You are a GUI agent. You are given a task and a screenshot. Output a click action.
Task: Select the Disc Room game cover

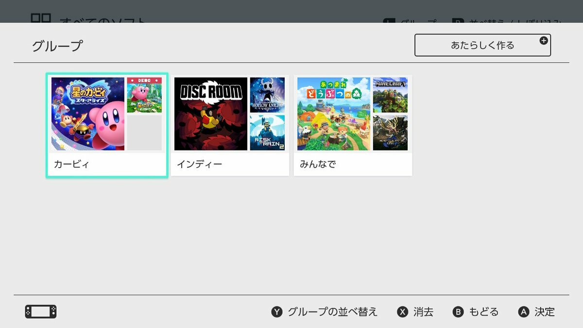211,114
